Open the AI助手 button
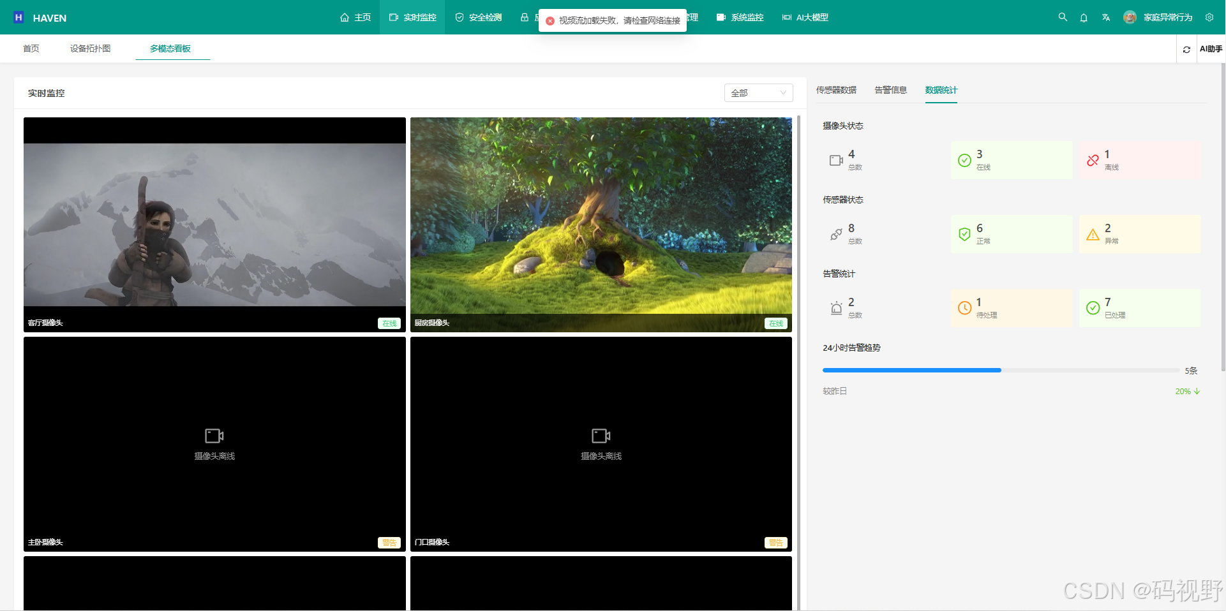 pos(1211,48)
